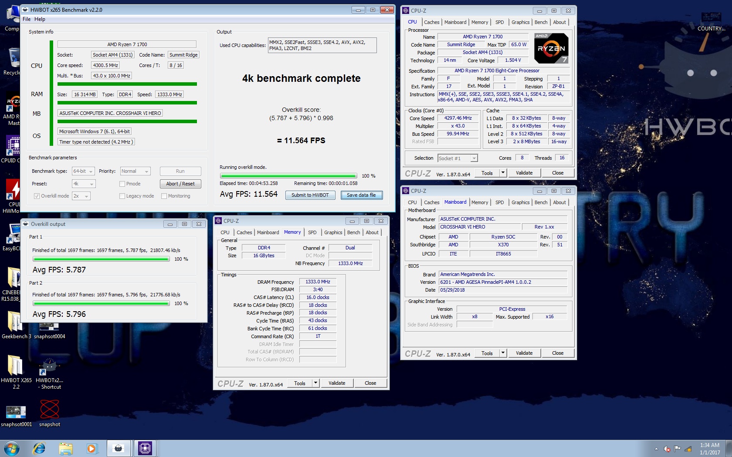The width and height of the screenshot is (732, 457).
Task: Switch to CPU-Z taskbar button
Action: click(x=145, y=448)
